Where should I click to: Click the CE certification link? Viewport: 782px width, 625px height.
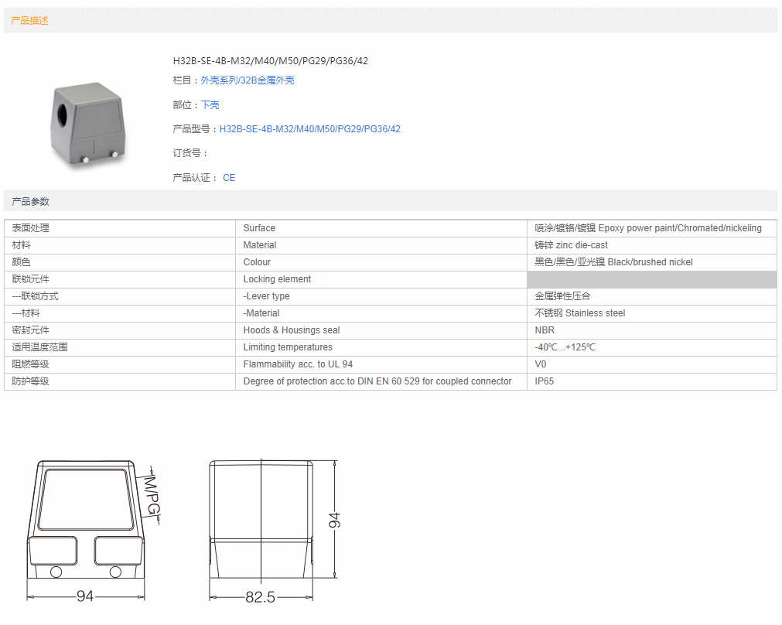229,178
